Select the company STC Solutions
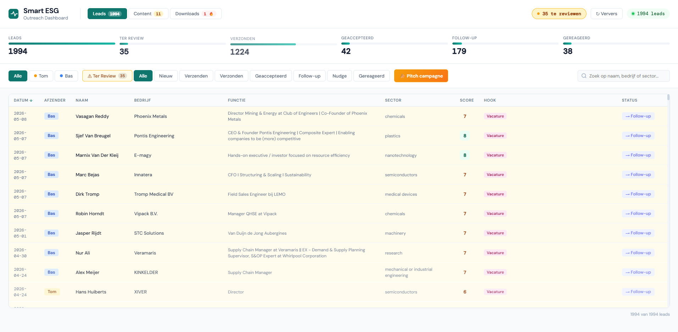This screenshot has width=678, height=332. click(x=149, y=233)
